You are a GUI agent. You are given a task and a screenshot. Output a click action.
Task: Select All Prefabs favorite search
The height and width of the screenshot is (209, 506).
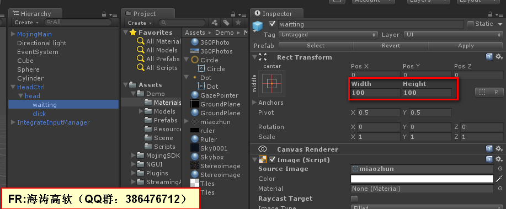point(158,59)
